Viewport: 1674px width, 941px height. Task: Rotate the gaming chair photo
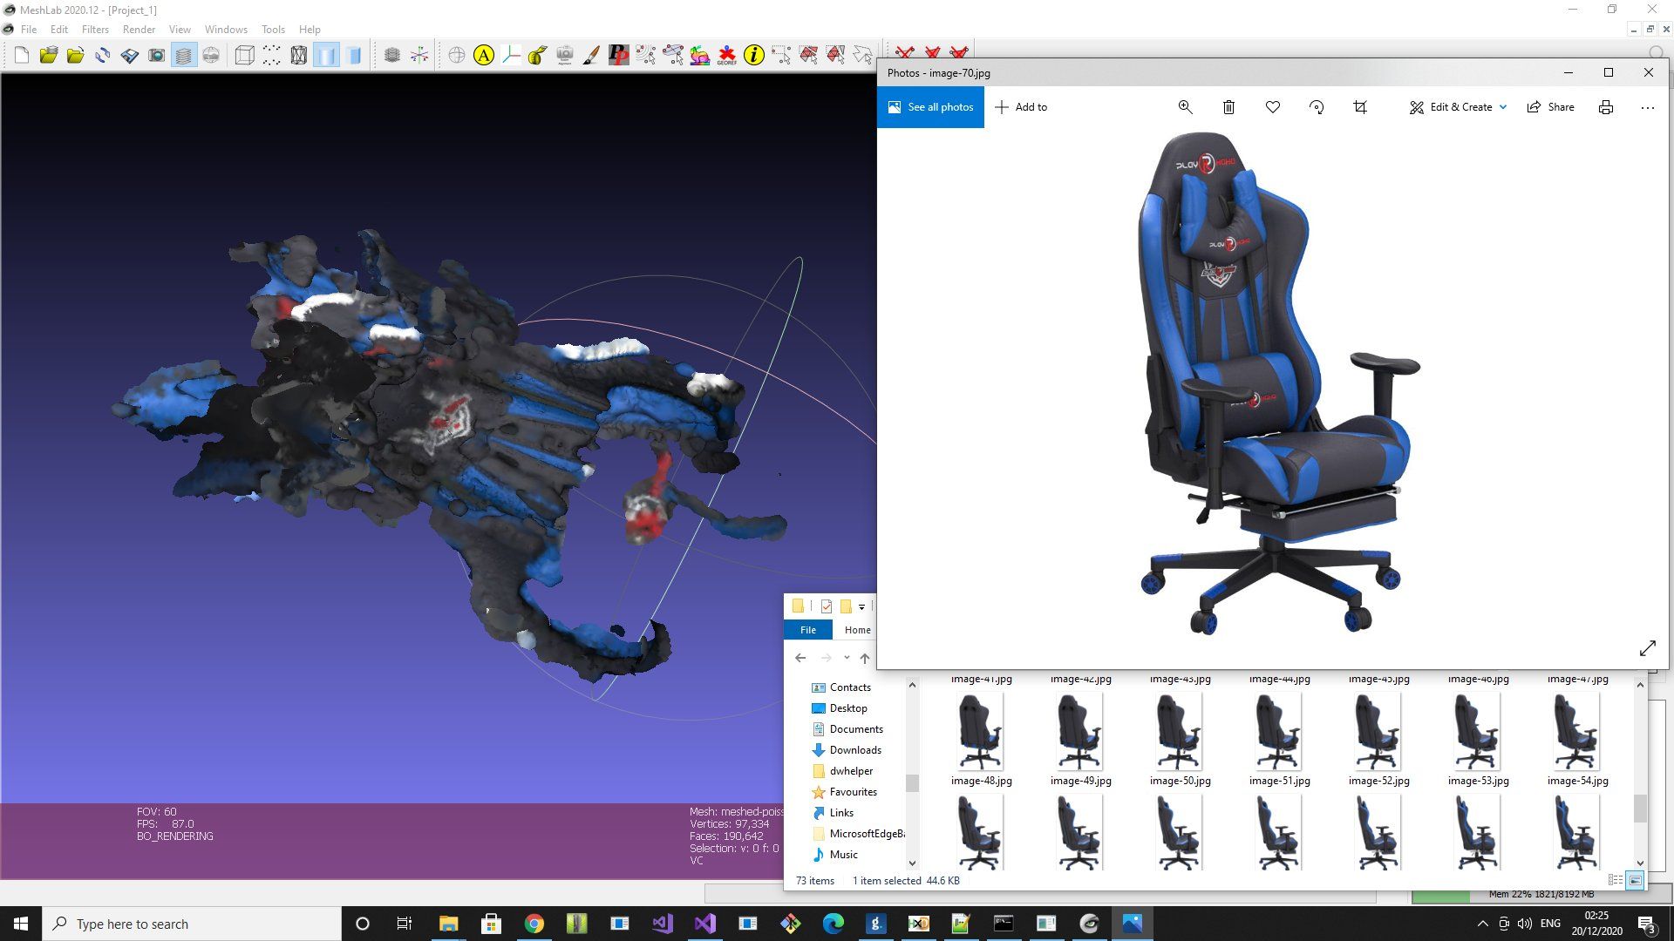coord(1316,107)
